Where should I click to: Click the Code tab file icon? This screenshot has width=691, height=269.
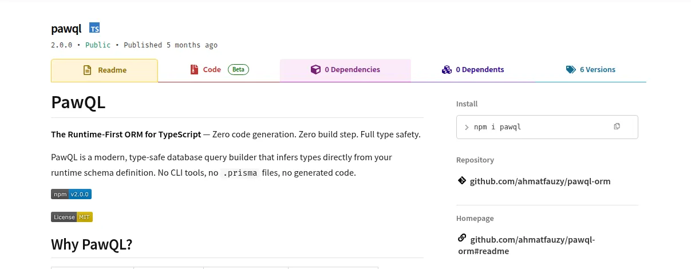click(x=195, y=70)
